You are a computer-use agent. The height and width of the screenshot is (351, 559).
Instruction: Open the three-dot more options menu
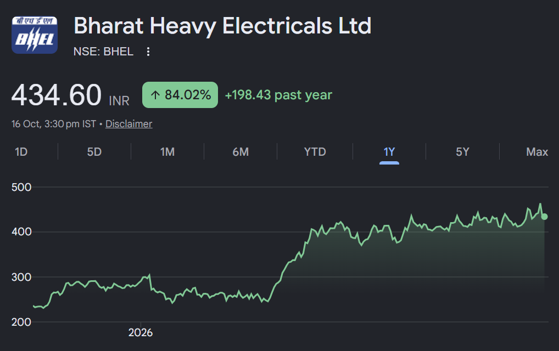(x=148, y=52)
